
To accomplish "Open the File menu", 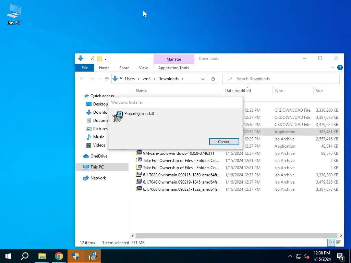I will (x=85, y=68).
